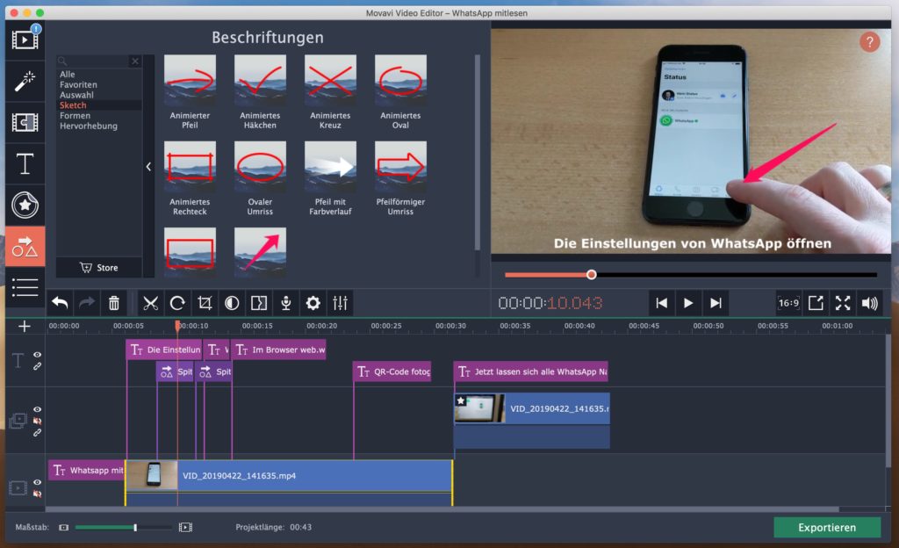
Task: Open the magic wand filters panel
Action: pos(25,82)
